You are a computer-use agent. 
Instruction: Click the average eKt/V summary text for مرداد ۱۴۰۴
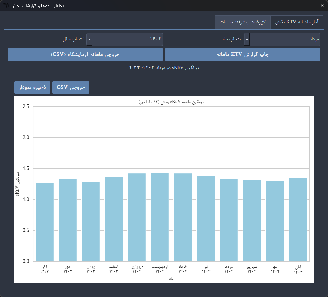click(164, 67)
